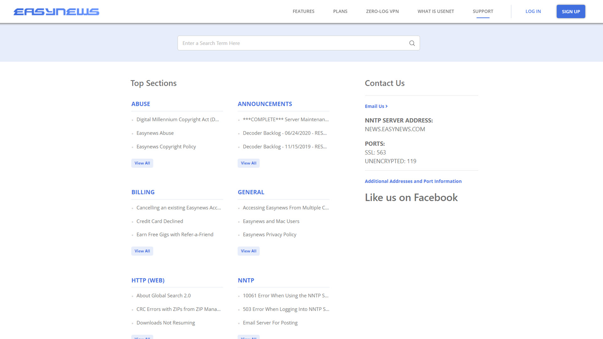603x339 pixels.
Task: Open Digital Millennium Copyright Act article
Action: [178, 120]
